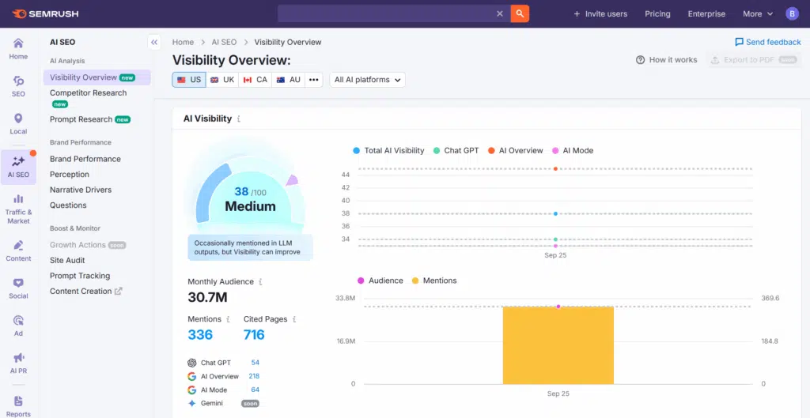
Task: Click the 716 cited pages value
Action: point(254,335)
